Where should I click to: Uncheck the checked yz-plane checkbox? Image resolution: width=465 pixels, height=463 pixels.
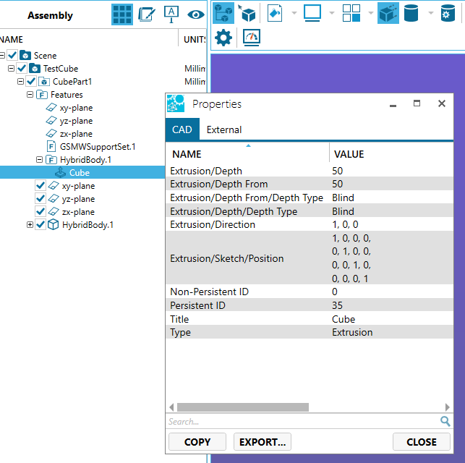coord(40,199)
